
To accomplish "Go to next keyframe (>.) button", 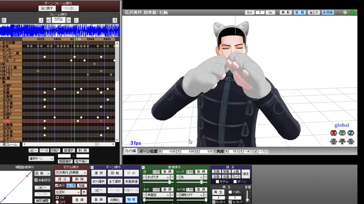I will pyautogui.click(x=76, y=20).
